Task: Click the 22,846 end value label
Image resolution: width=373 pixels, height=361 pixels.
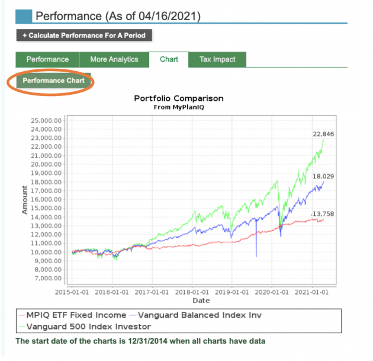Action: click(323, 134)
